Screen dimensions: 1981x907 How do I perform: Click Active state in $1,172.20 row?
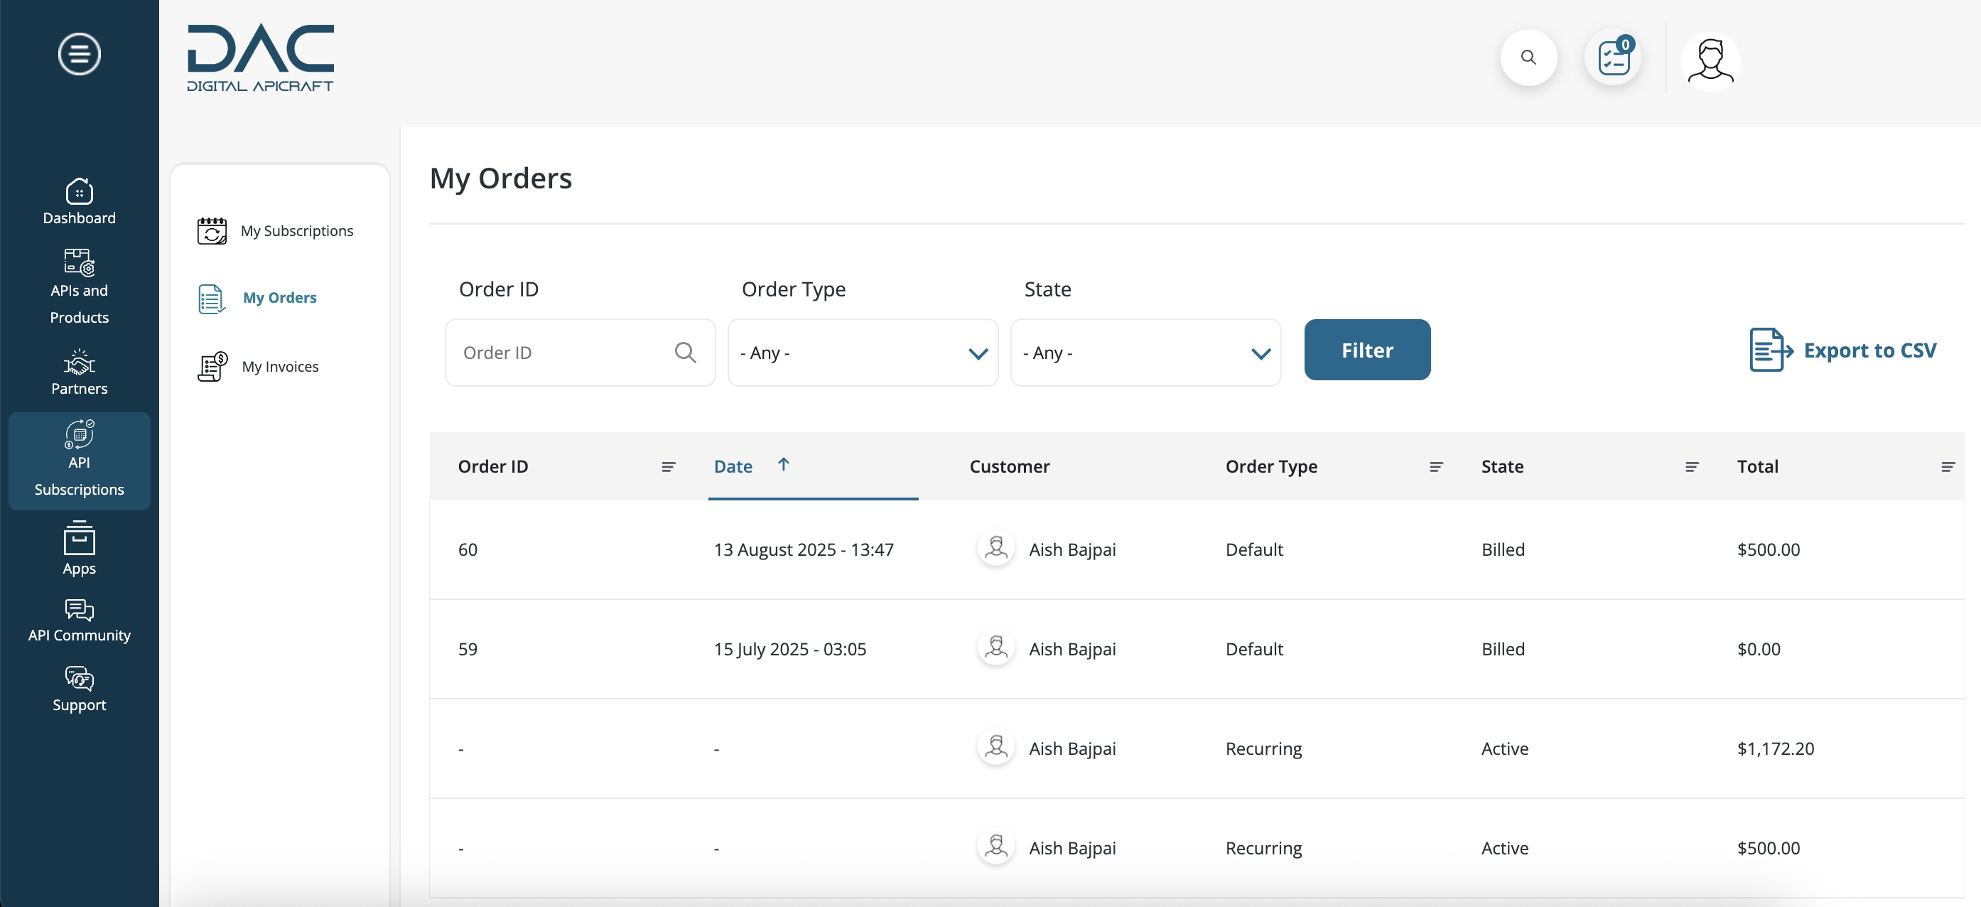[1504, 748]
